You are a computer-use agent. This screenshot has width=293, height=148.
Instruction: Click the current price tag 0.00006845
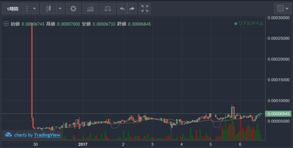pos(278,114)
